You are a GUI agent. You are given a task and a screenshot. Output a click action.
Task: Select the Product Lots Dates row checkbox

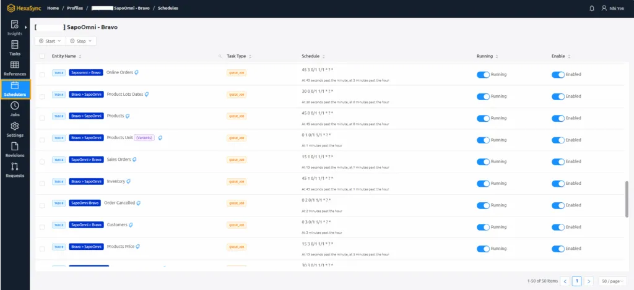tap(42, 96)
